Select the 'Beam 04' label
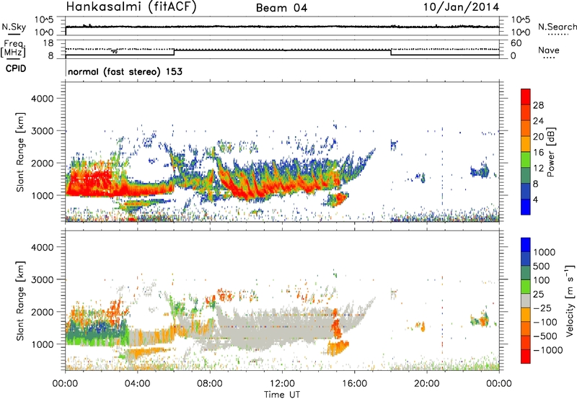577x399 pixels. pyautogui.click(x=281, y=8)
